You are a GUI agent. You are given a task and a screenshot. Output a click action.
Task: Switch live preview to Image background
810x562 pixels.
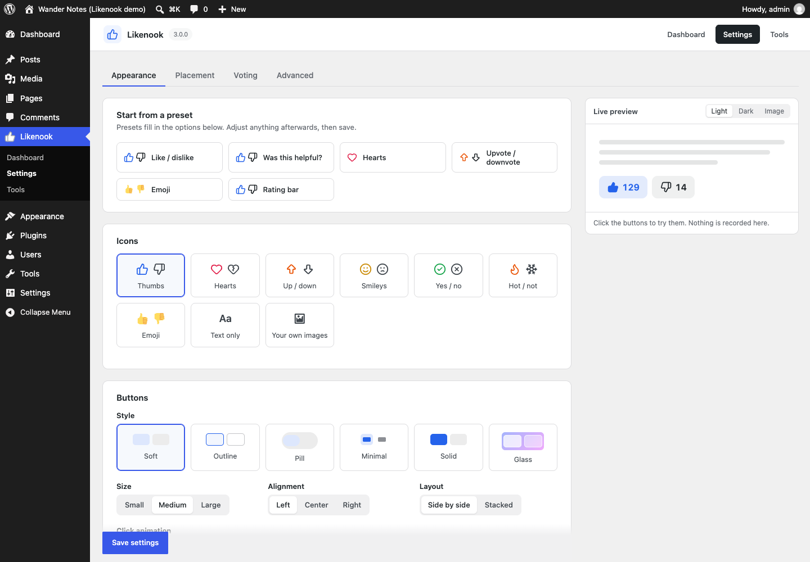click(774, 111)
